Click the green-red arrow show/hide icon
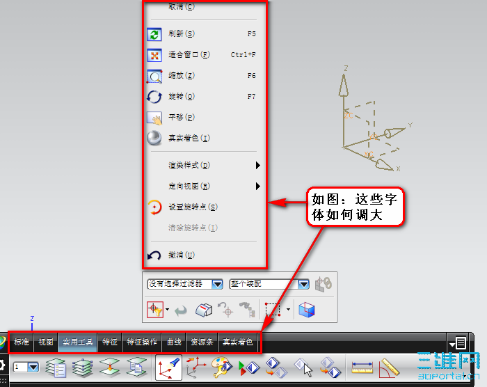Image resolution: width=487 pixels, height=387 pixels. click(x=249, y=368)
